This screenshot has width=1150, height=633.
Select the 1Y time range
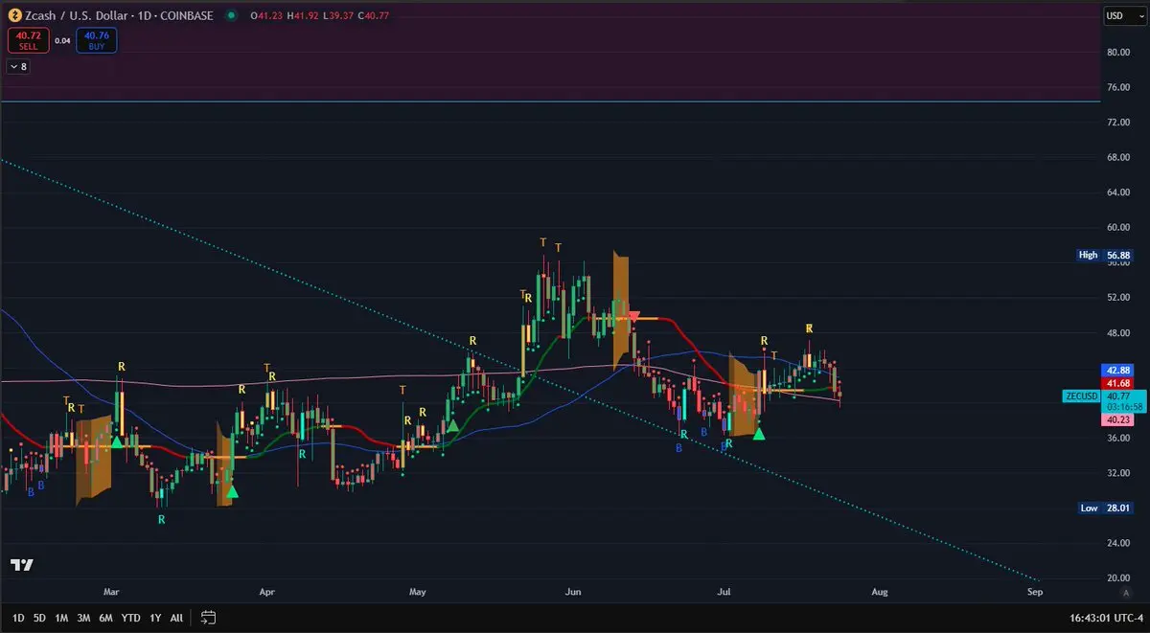155,618
